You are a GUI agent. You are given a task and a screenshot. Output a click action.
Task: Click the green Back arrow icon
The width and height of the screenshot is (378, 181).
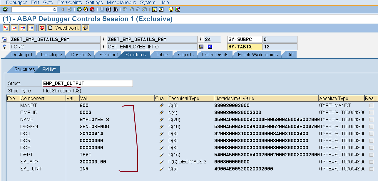click(78, 9)
